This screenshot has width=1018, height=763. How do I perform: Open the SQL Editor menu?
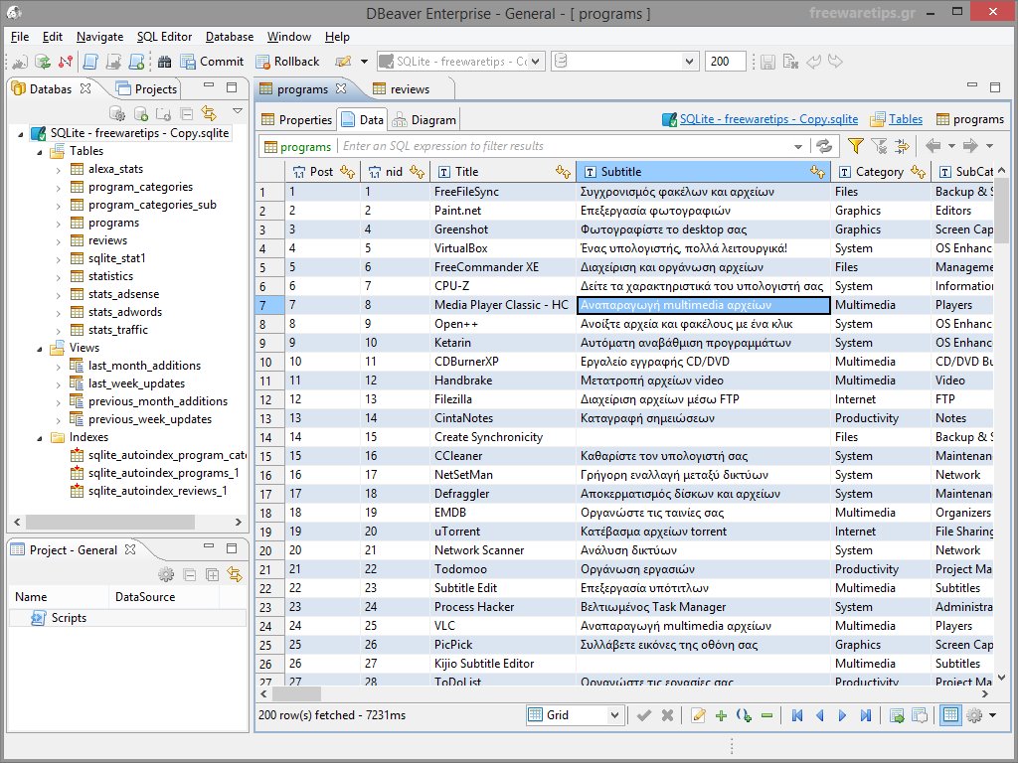pos(164,37)
